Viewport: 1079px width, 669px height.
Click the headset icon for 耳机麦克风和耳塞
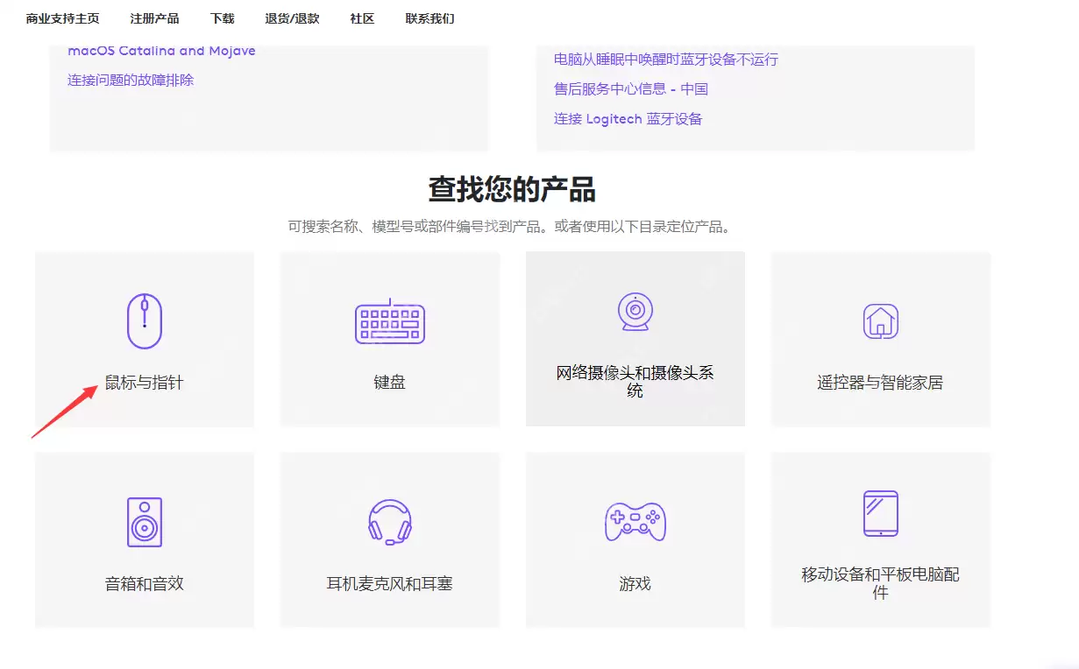(389, 523)
